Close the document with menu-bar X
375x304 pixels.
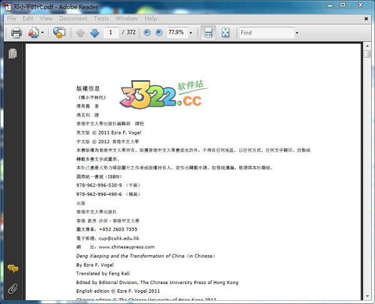tap(366, 18)
